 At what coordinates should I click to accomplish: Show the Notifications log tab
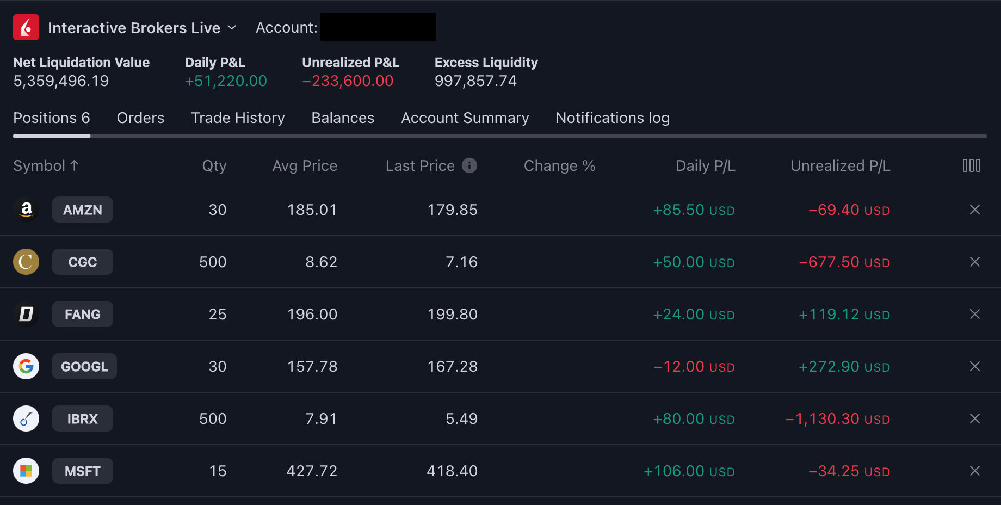pos(613,118)
